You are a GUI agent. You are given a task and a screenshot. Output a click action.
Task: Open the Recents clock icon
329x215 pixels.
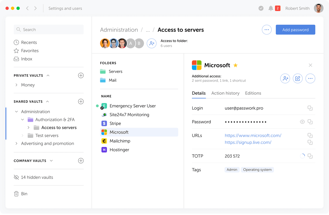(16, 42)
